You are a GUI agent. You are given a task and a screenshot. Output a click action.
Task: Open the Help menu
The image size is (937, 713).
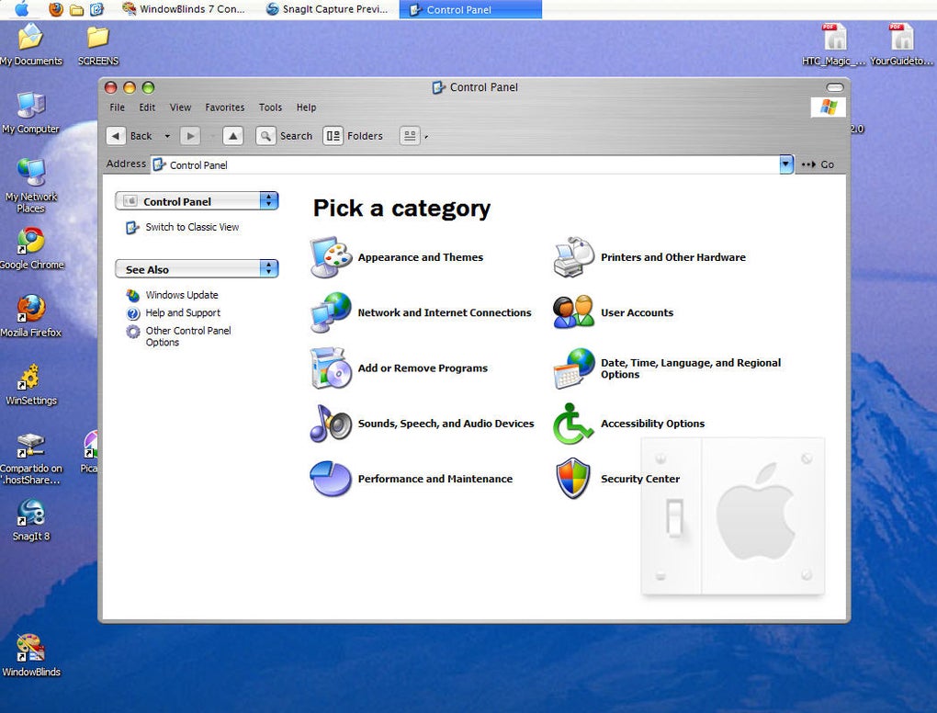point(306,108)
